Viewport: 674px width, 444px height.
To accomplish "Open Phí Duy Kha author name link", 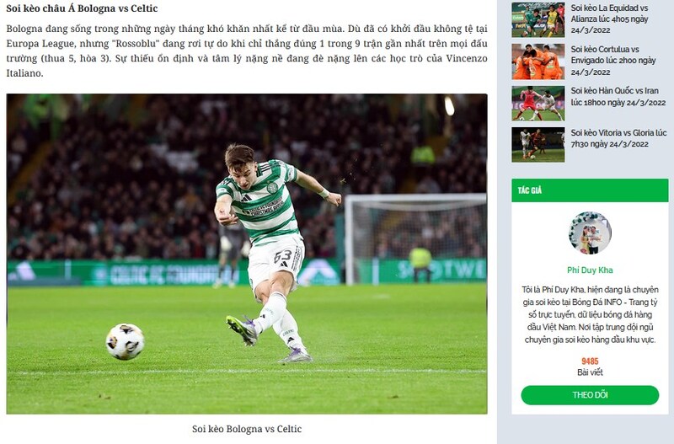I will (590, 270).
